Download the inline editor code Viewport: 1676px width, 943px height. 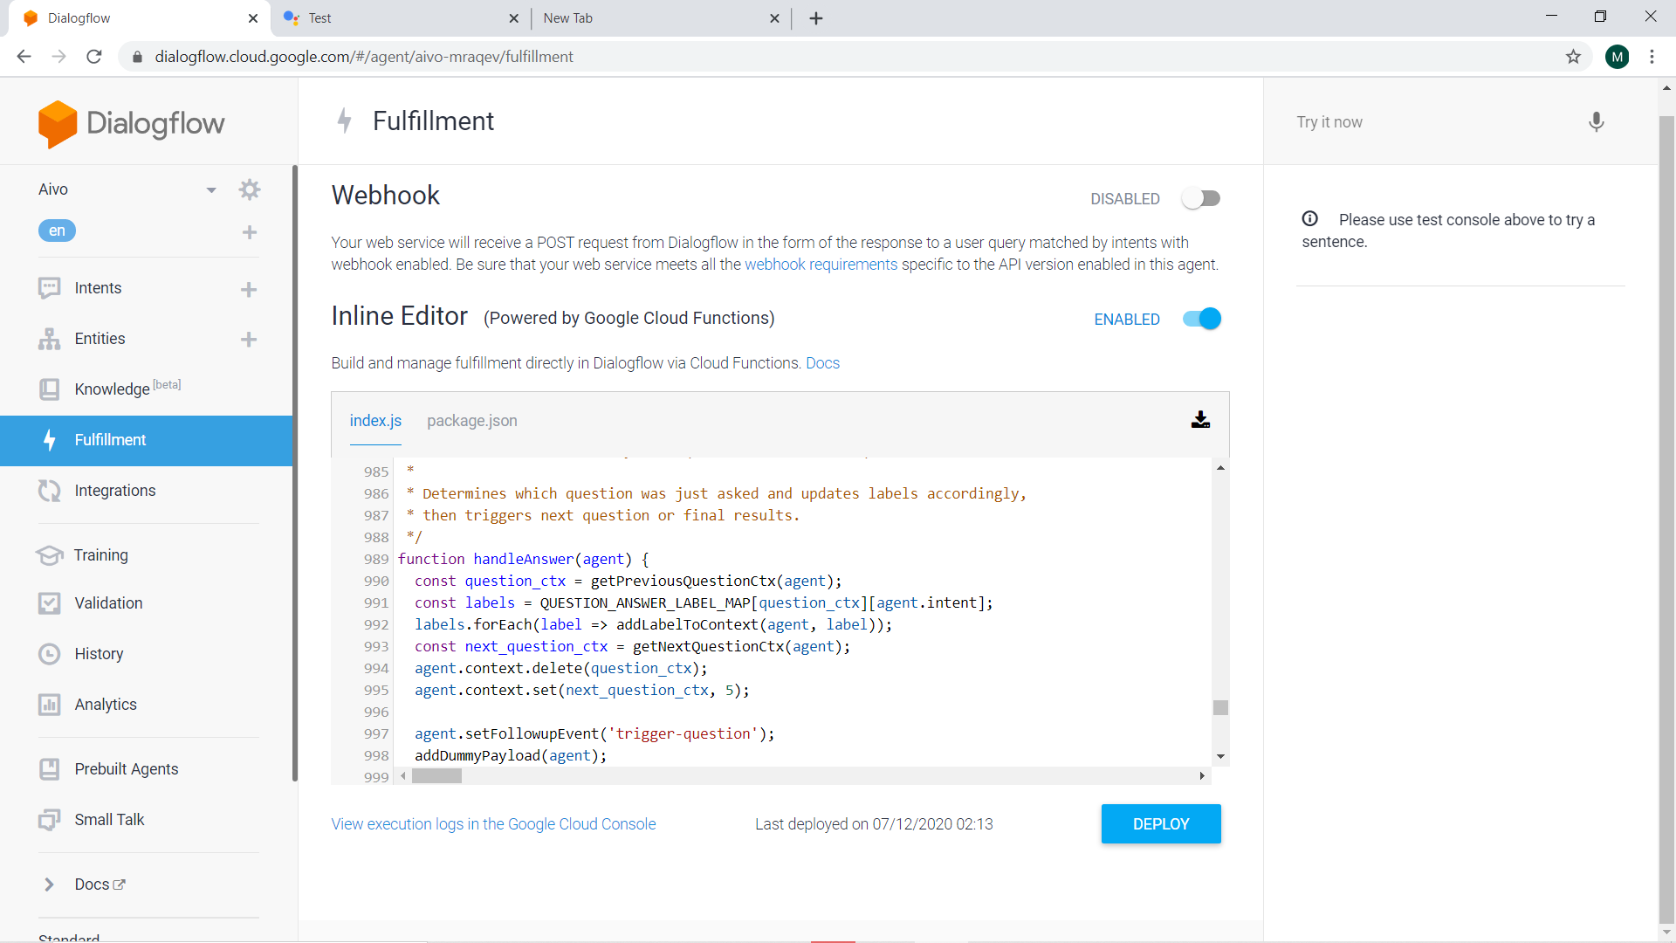[1200, 420]
